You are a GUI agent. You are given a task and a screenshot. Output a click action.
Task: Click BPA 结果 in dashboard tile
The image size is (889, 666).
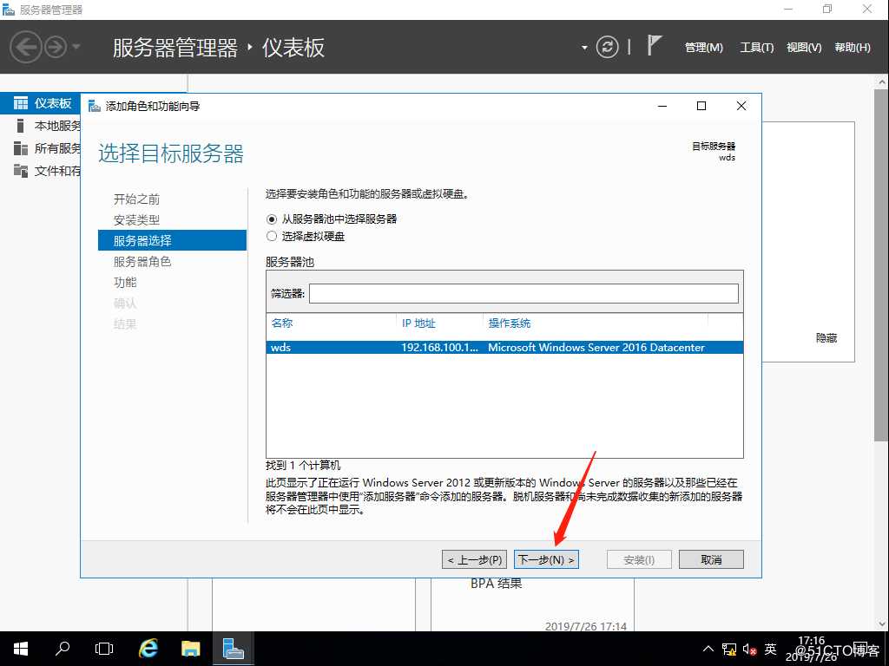[x=496, y=584]
